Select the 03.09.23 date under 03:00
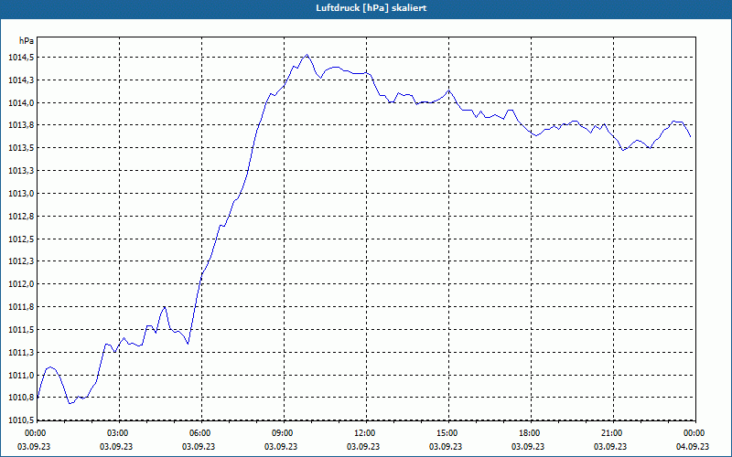 [x=117, y=446]
